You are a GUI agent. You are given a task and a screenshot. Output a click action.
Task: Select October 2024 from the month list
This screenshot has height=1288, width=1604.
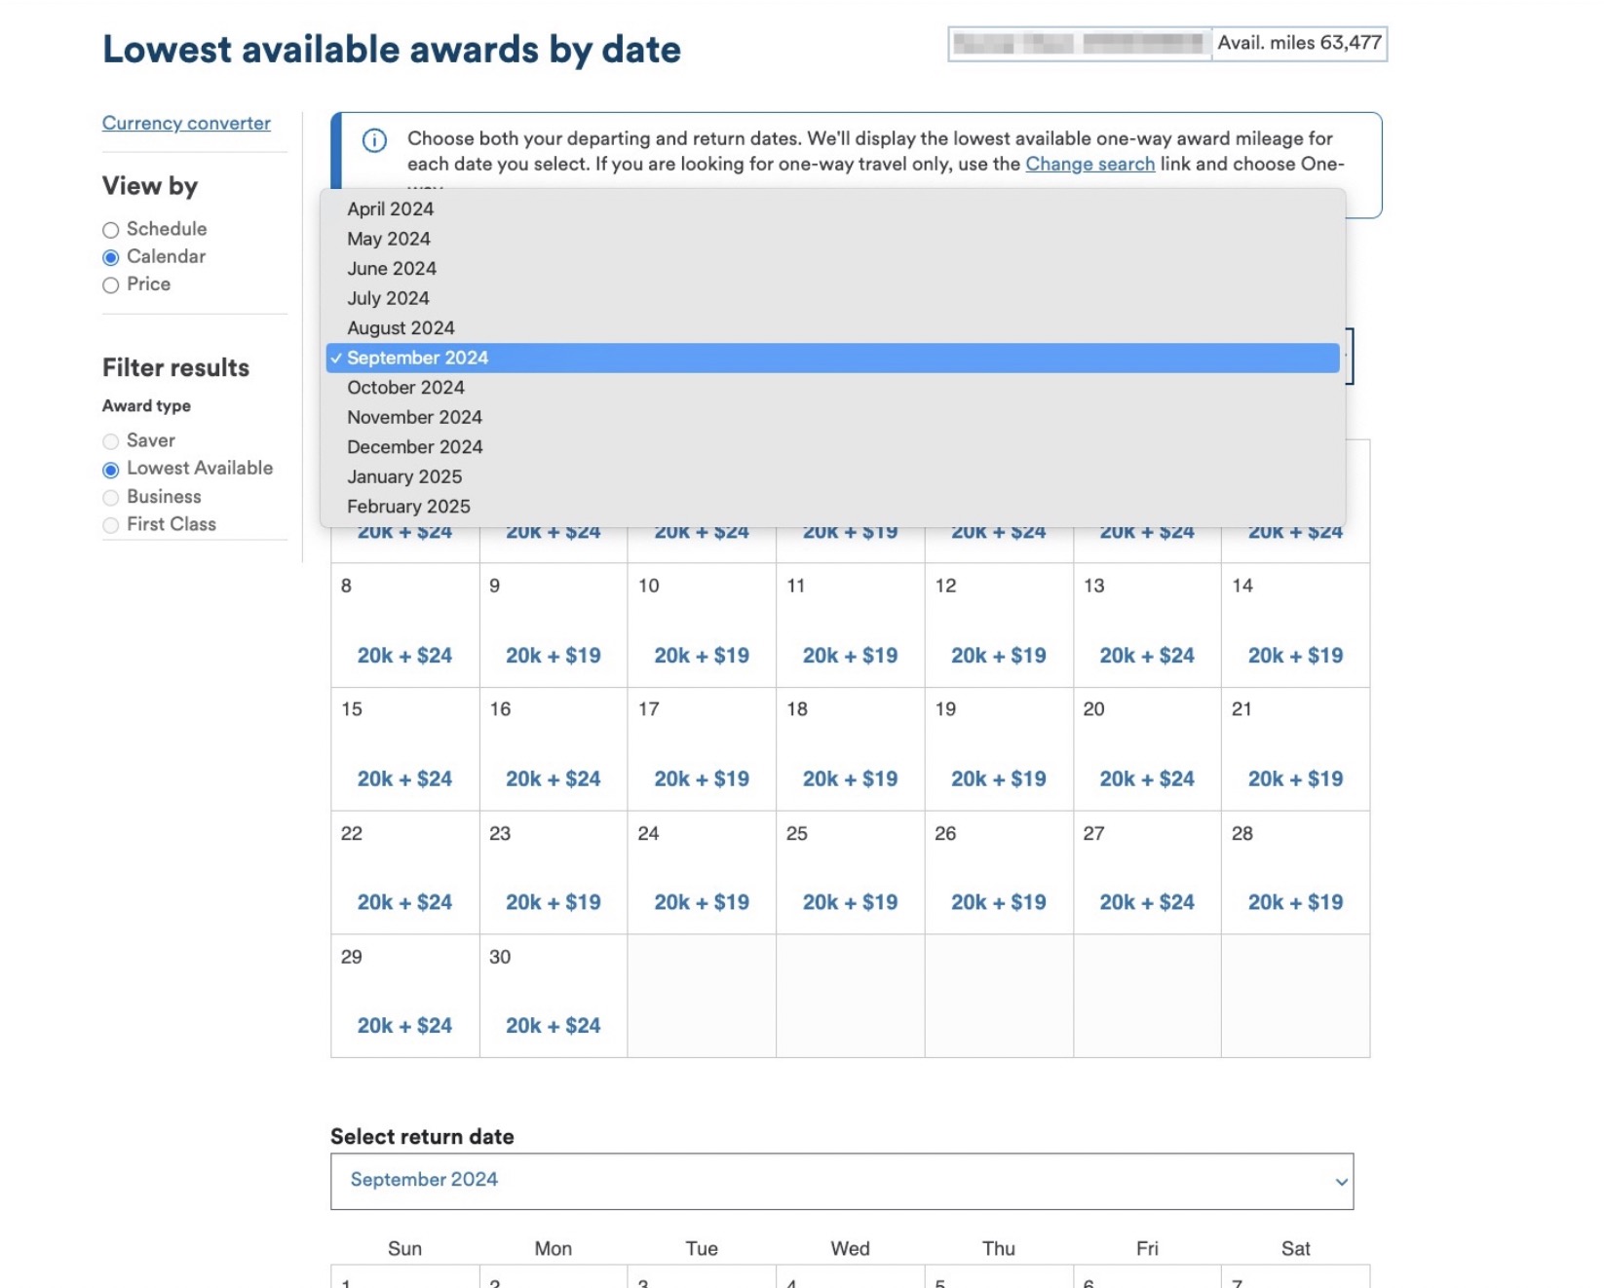coord(405,388)
